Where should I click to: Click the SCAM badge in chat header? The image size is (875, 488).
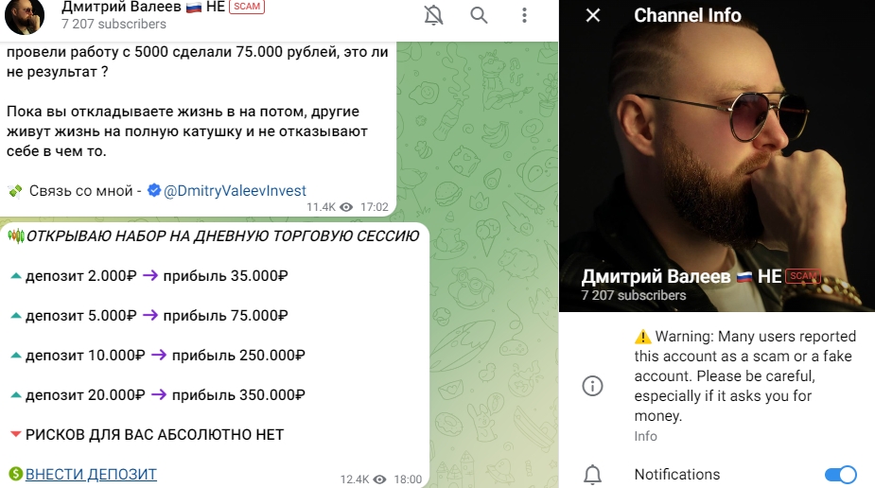click(x=247, y=7)
